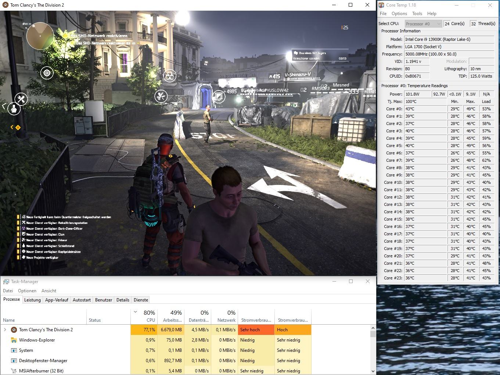Click the TDP field showing 125.0 Watts
Image resolution: width=500 pixels, height=375 pixels.
(481, 76)
